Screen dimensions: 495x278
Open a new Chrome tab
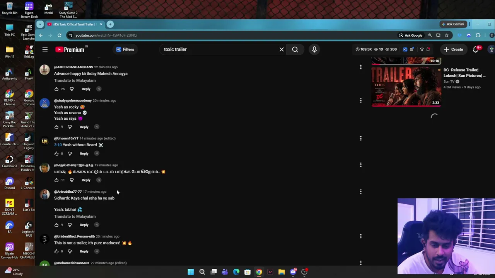(110, 24)
